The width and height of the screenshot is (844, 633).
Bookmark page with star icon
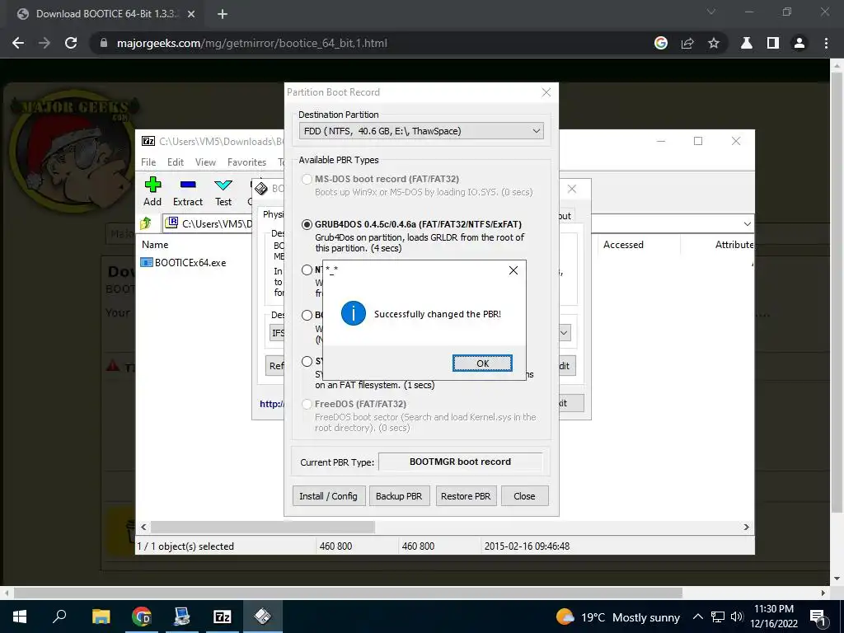pos(714,43)
